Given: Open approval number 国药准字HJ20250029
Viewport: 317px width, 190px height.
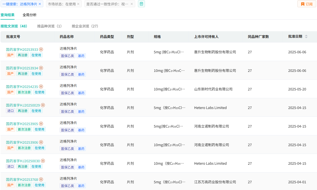Looking at the screenshot, I should click(x=23, y=105).
